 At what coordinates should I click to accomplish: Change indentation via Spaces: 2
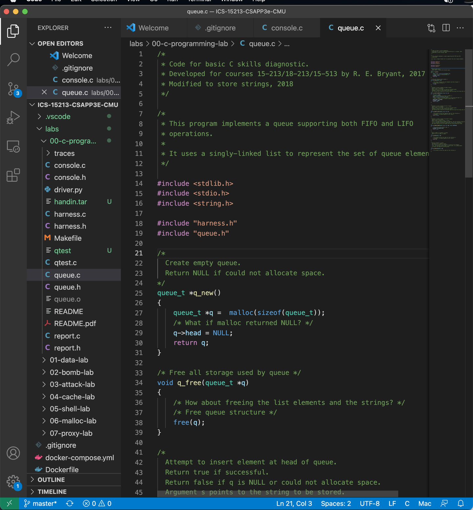point(336,503)
